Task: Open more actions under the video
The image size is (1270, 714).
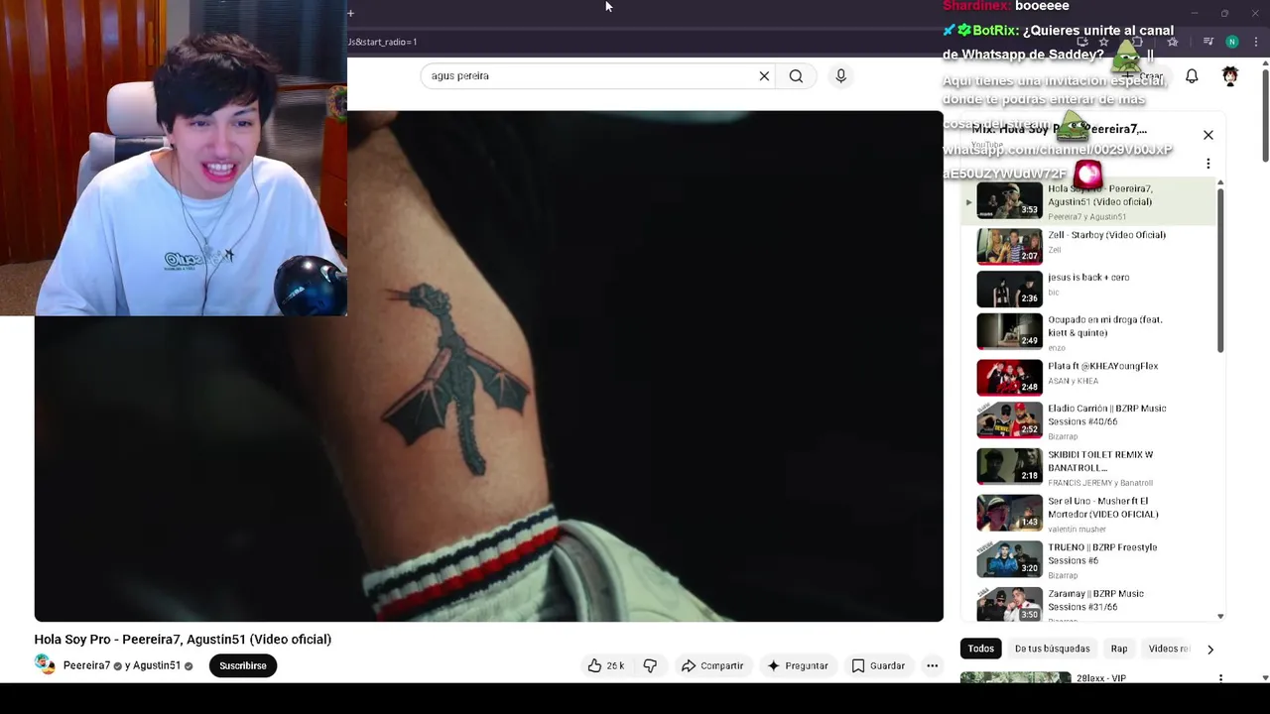Action: coord(932,665)
